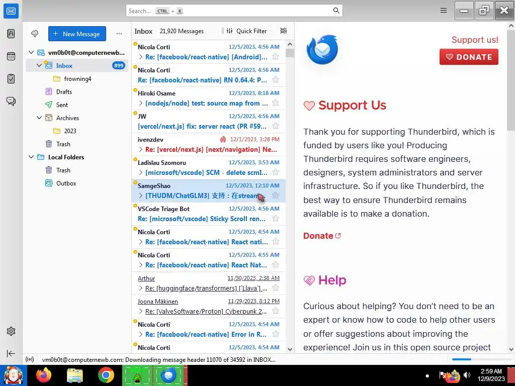The image size is (515, 386).
Task: Star the RN 0.64.4 message
Action: (x=276, y=80)
